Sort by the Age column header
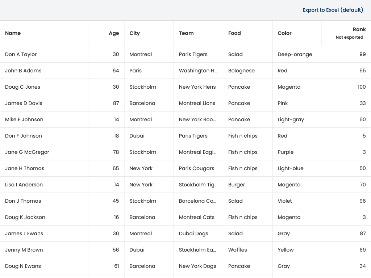This screenshot has width=371, height=278. point(114,33)
